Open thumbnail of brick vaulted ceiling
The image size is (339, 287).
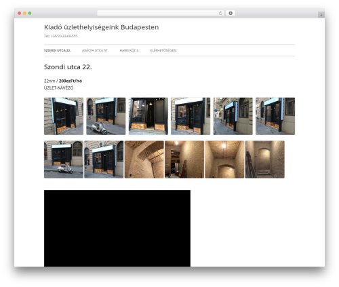(x=144, y=159)
